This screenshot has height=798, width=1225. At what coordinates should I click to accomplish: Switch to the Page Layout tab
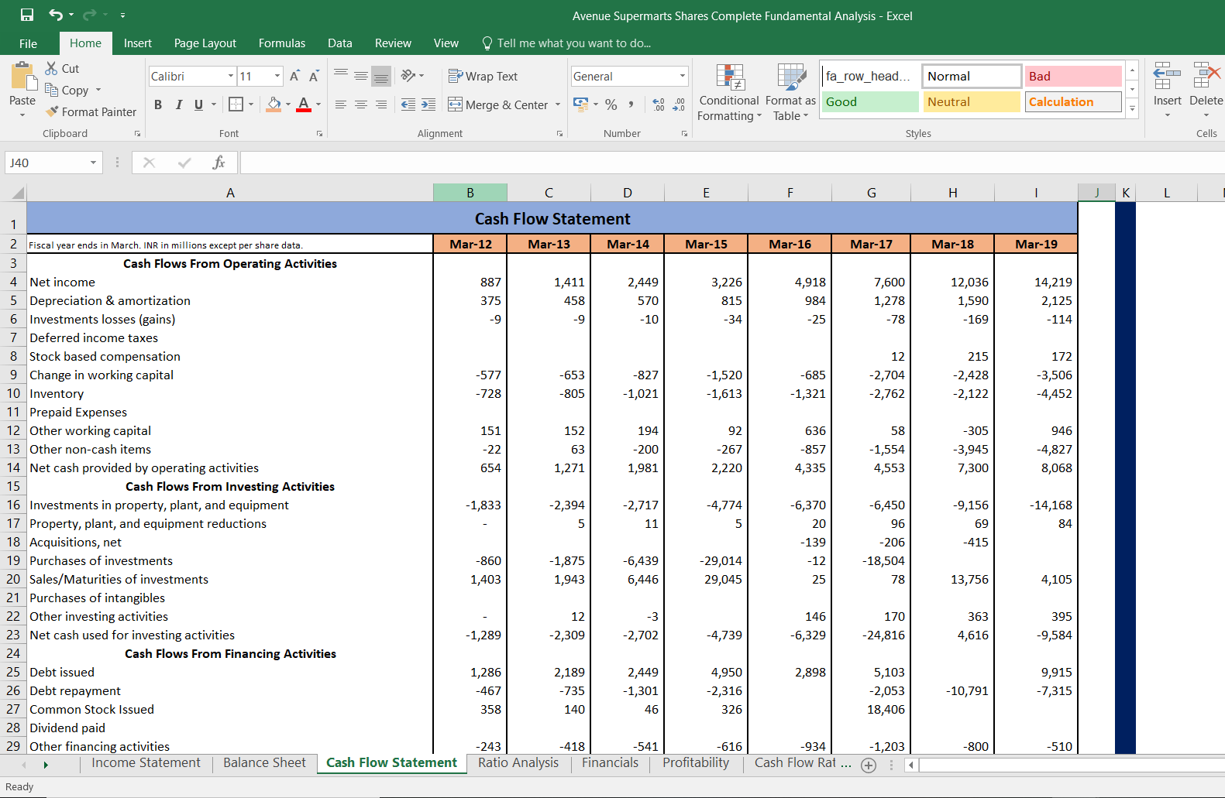[205, 43]
